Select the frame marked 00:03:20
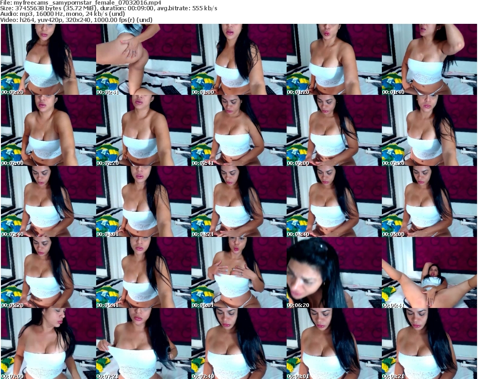This screenshot has width=478, height=379. point(429,130)
